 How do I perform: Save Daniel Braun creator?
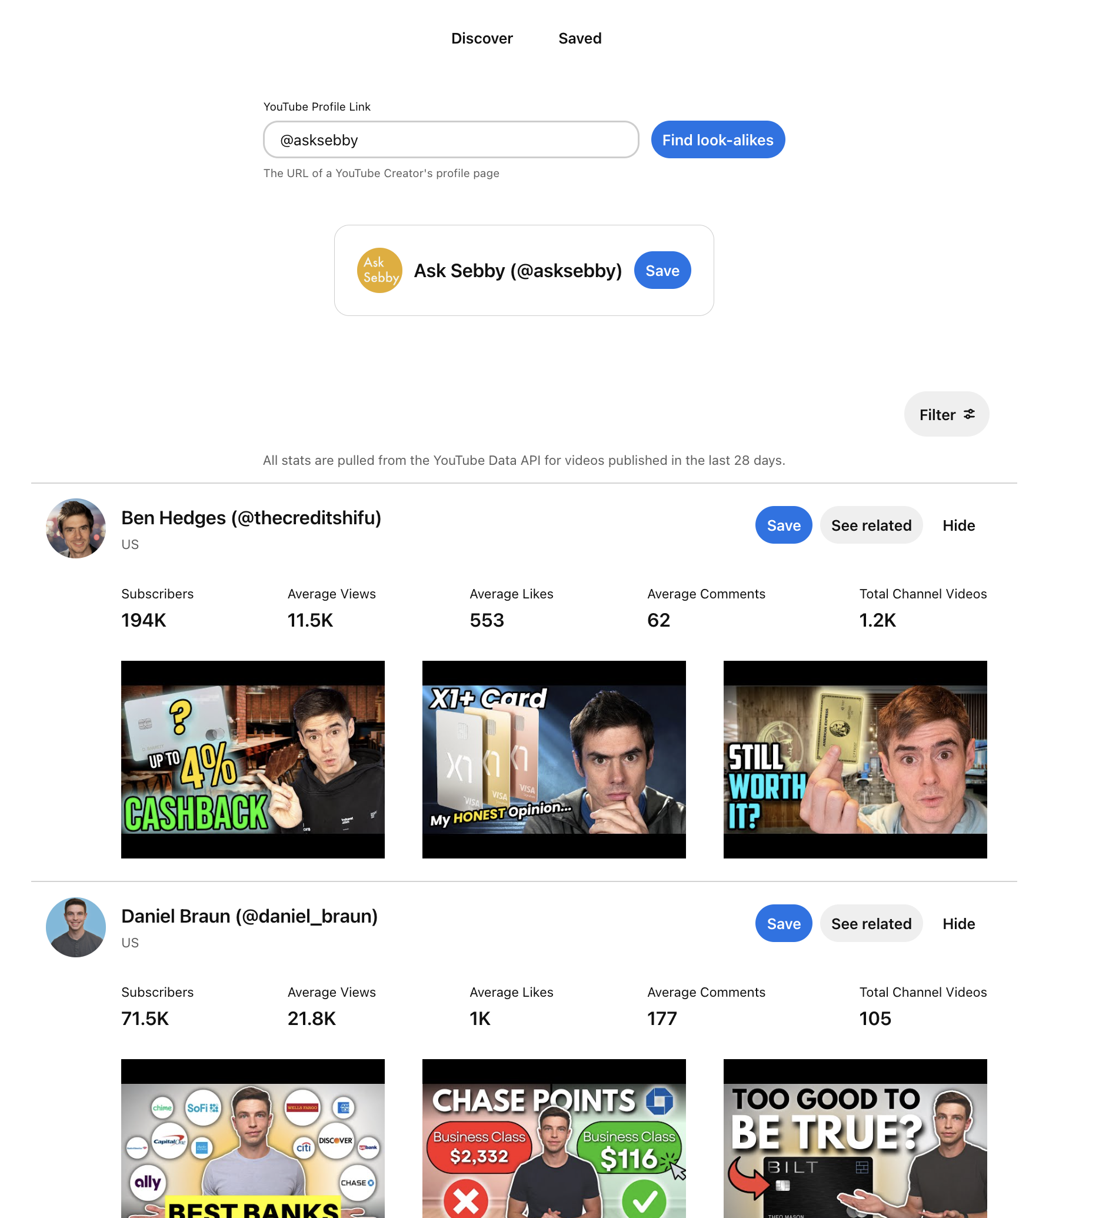(783, 923)
